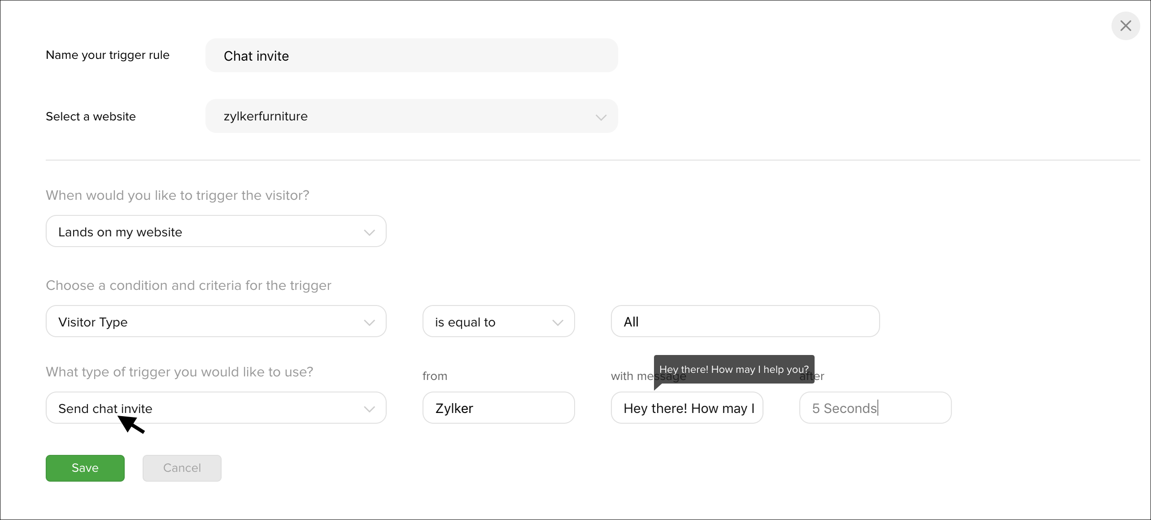Click the Hey there message input field
Image resolution: width=1151 pixels, height=520 pixels.
687,408
